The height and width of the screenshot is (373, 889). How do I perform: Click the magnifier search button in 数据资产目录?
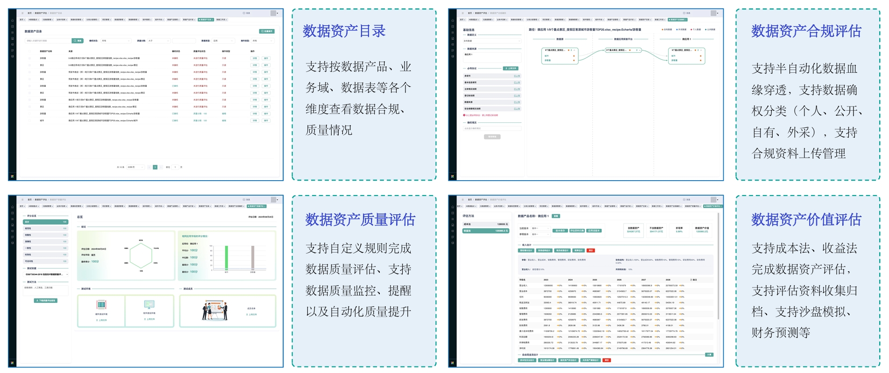pyautogui.click(x=78, y=41)
